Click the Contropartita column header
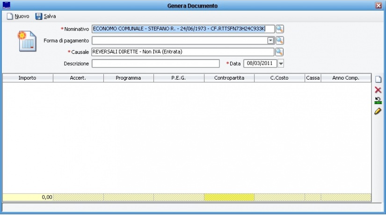Image resolution: width=386 pixels, height=215 pixels. coord(229,78)
